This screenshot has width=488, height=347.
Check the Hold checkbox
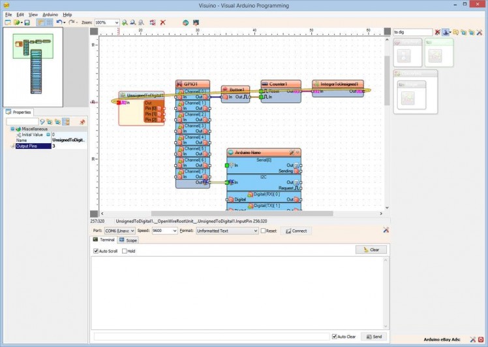pos(124,251)
